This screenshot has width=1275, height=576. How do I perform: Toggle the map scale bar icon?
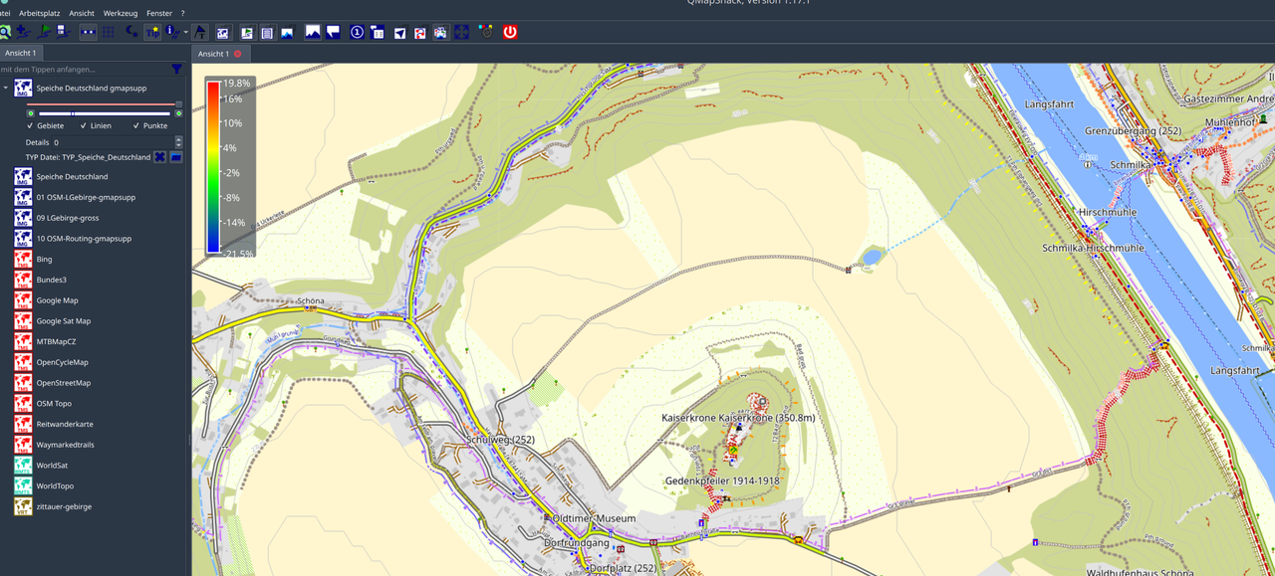tap(88, 32)
